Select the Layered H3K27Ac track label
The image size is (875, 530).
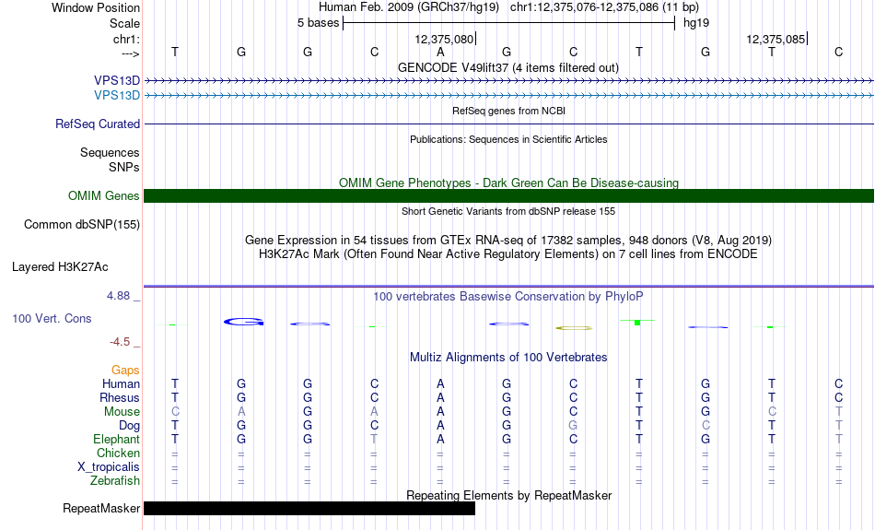tap(60, 267)
